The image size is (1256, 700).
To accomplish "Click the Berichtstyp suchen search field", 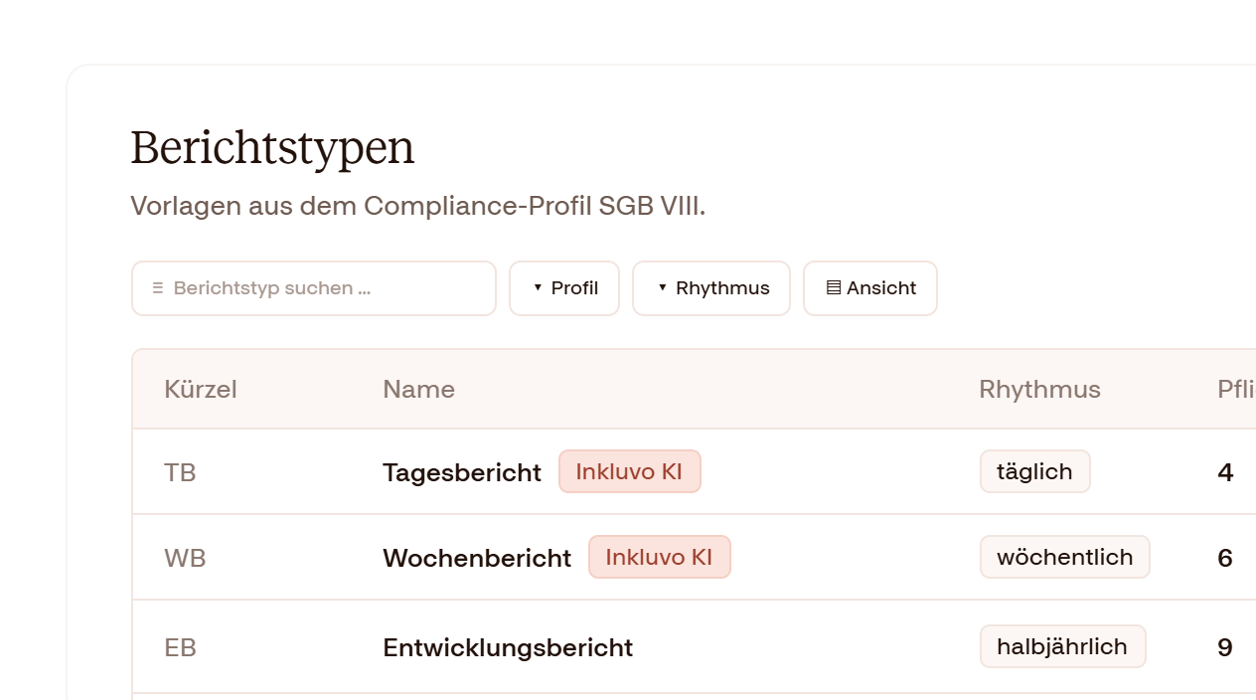I will click(314, 288).
